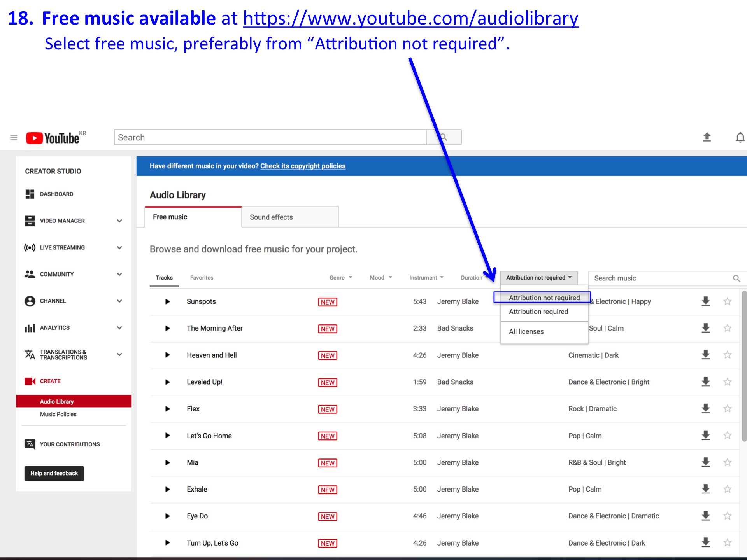The image size is (747, 560).
Task: Play the Sunspots track
Action: tap(167, 301)
